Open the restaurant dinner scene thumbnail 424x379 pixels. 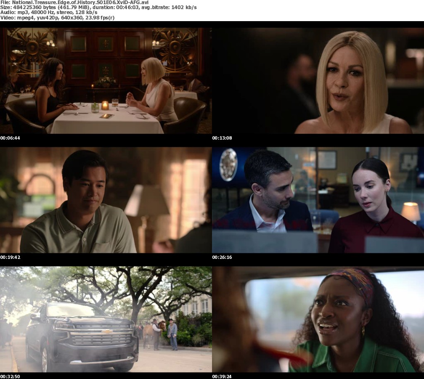[106, 81]
